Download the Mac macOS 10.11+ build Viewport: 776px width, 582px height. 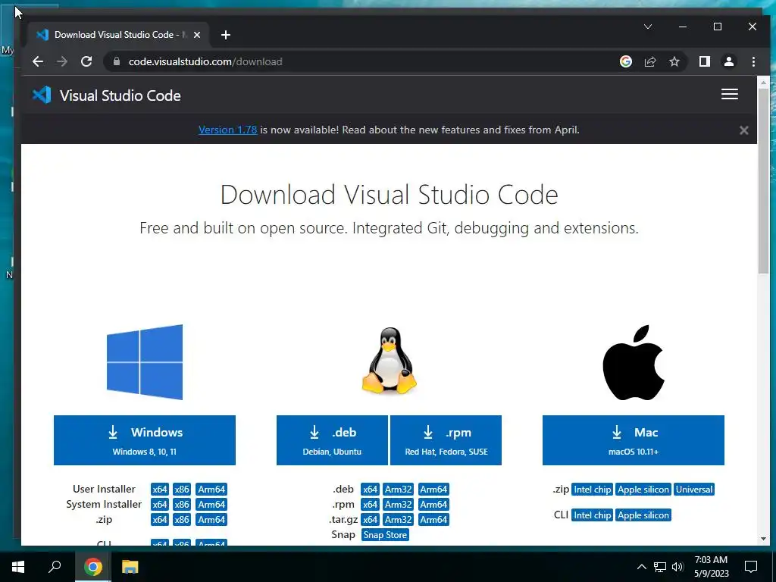click(634, 440)
